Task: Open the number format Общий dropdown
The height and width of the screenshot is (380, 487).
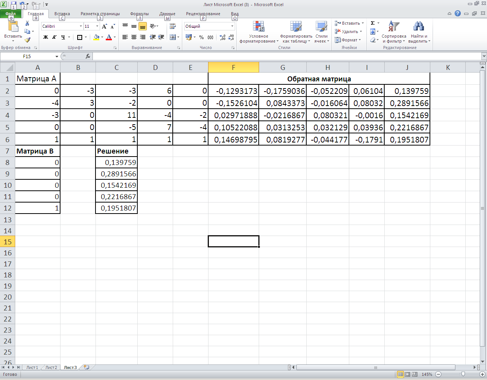Action: (x=232, y=26)
